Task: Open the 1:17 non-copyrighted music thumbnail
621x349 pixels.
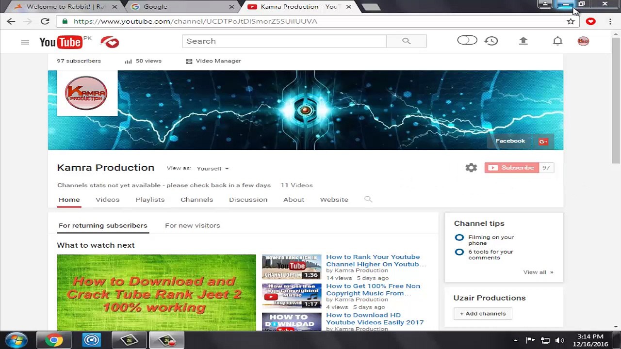Action: pyautogui.click(x=292, y=296)
